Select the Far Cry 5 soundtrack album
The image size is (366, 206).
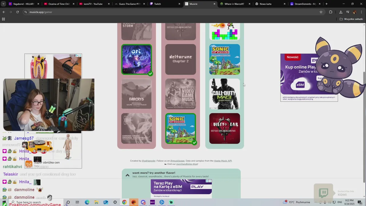pyautogui.click(x=137, y=94)
